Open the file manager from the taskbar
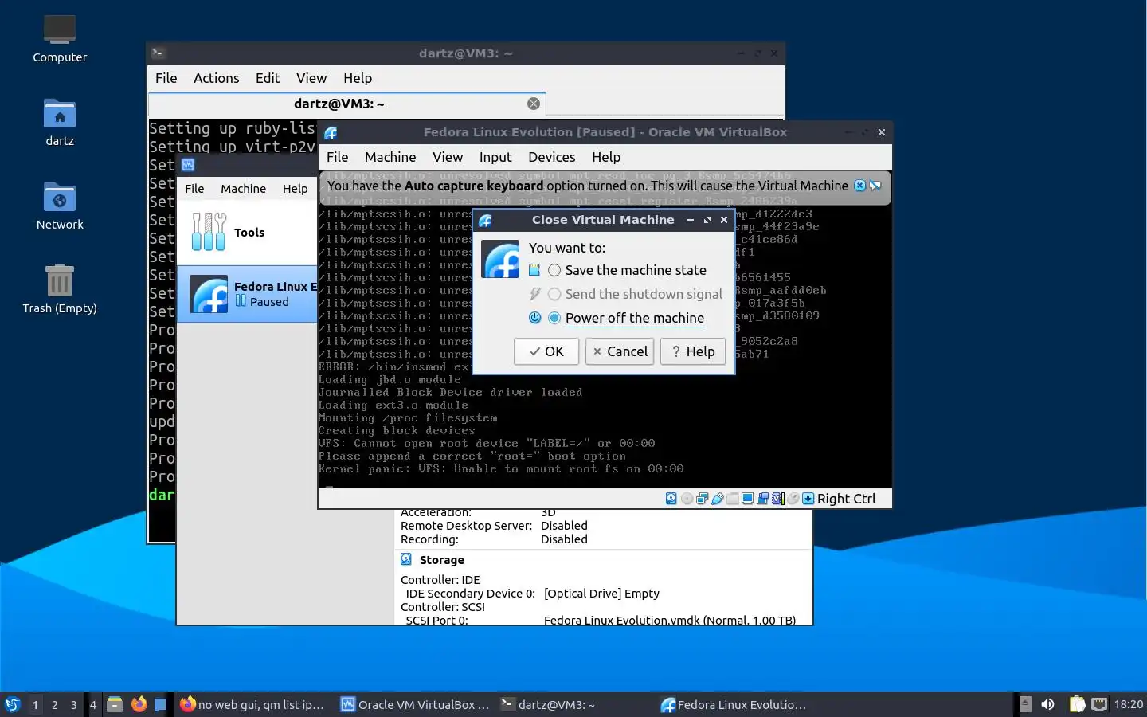 pos(115,704)
